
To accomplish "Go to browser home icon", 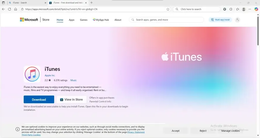I will click(16, 9).
